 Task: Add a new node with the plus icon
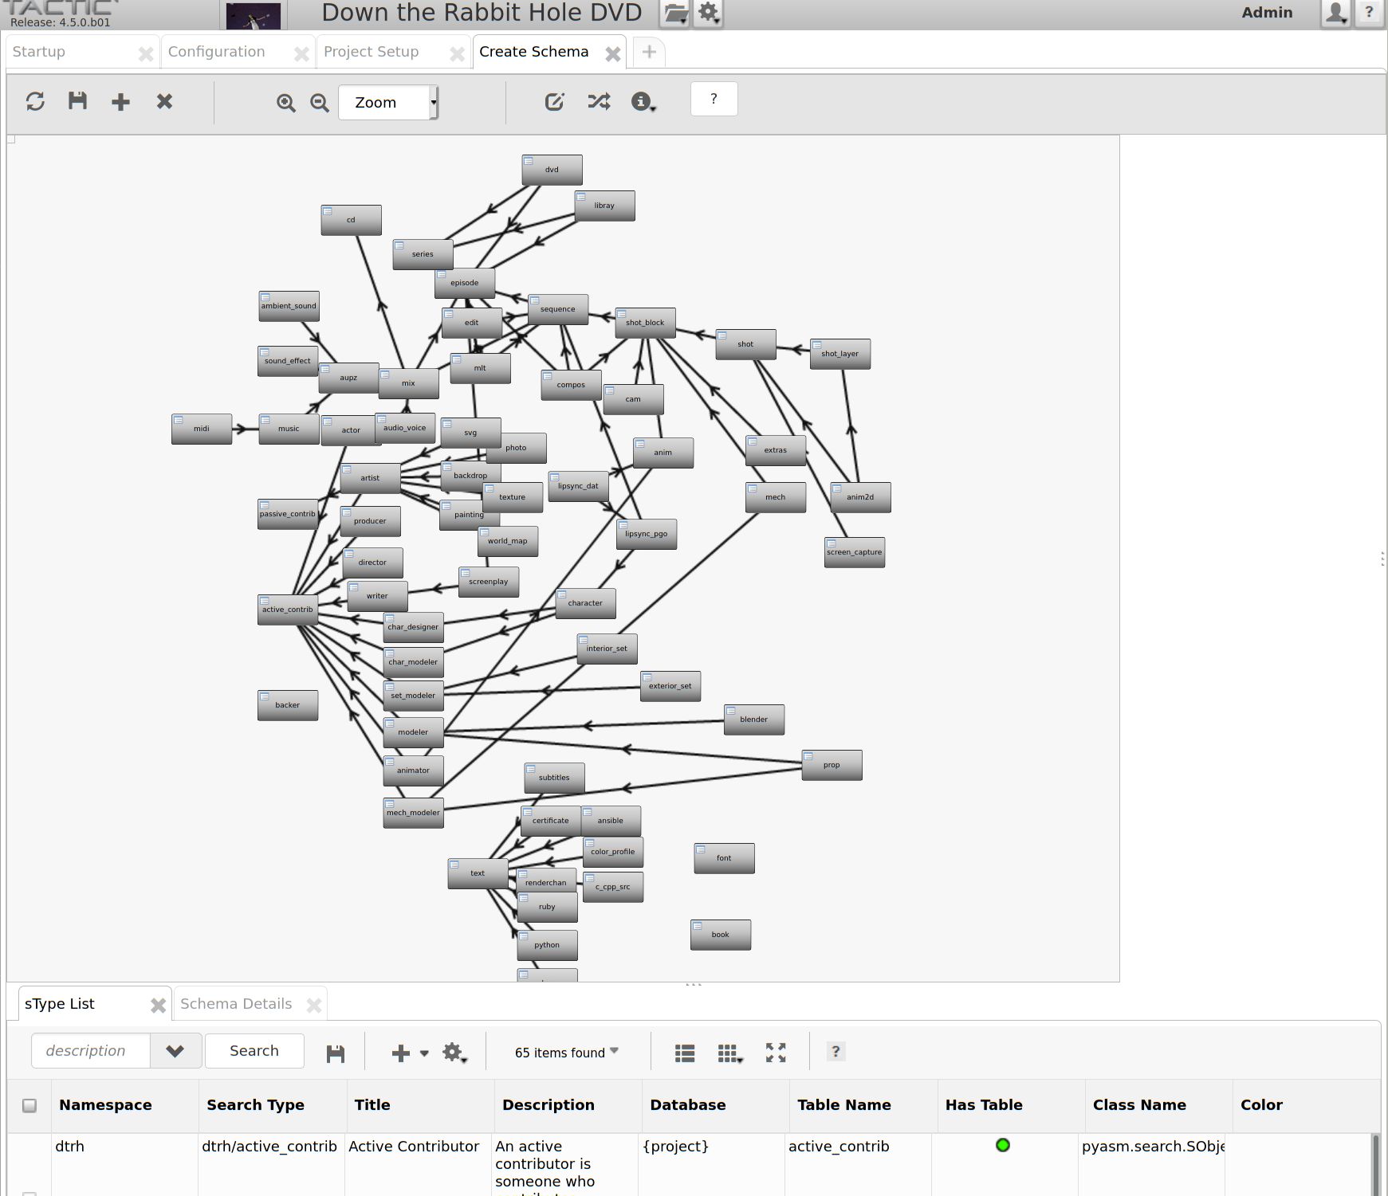pyautogui.click(x=120, y=102)
